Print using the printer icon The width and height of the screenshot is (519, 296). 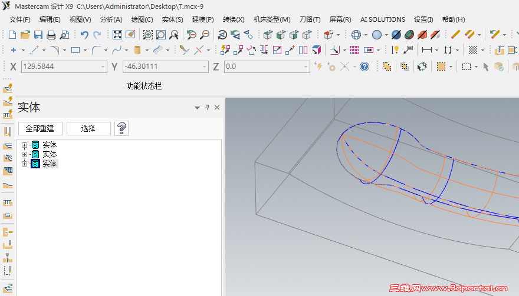point(51,35)
